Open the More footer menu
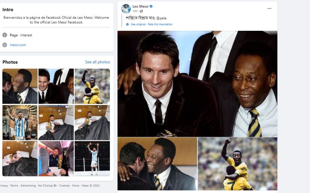The image size is (310, 193). [75, 185]
